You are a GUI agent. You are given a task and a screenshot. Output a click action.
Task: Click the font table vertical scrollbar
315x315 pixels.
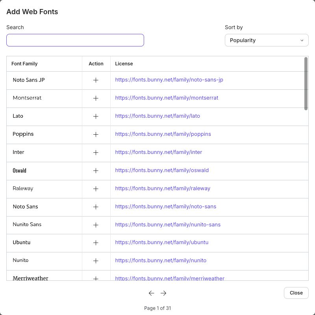(306, 83)
